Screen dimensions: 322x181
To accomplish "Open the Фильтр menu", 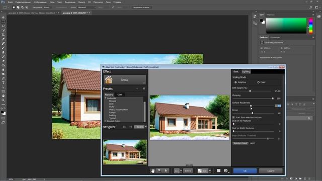I will click(82, 2).
